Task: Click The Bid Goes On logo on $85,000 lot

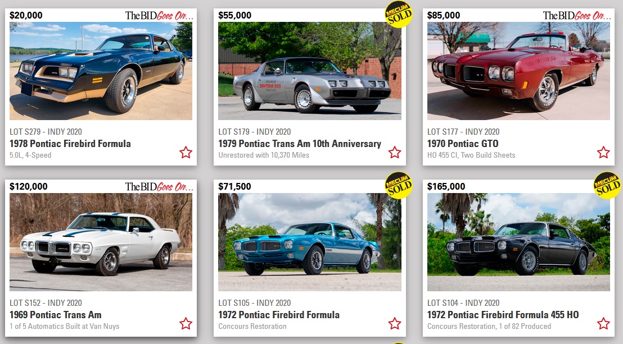Action: [577, 16]
